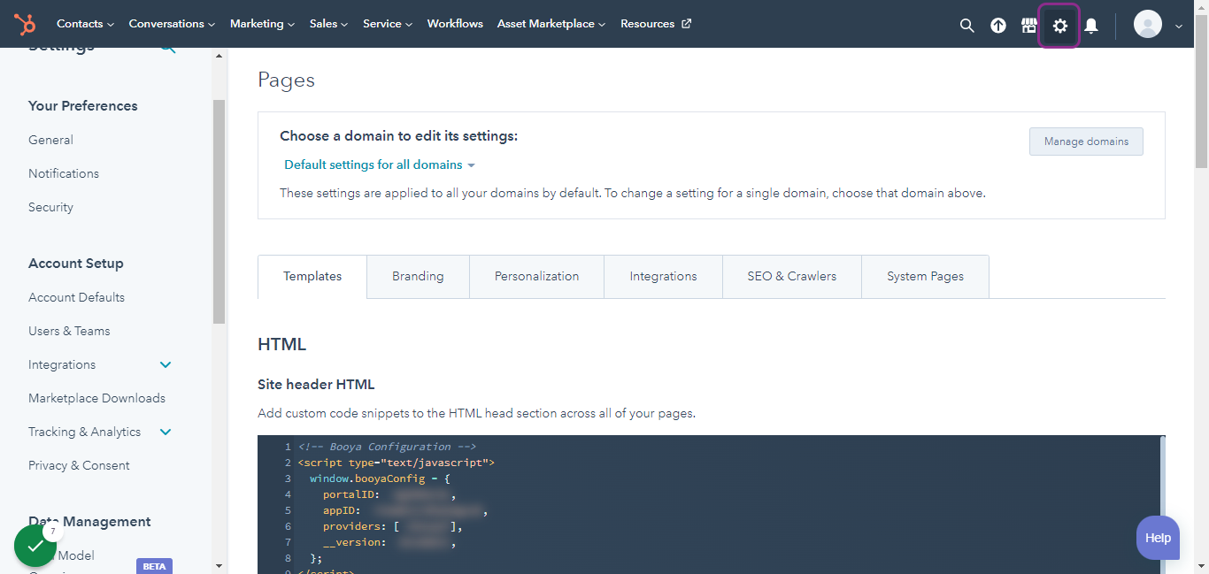Open the Help chat button
Screen dimensions: 1209x574
coord(1158,538)
